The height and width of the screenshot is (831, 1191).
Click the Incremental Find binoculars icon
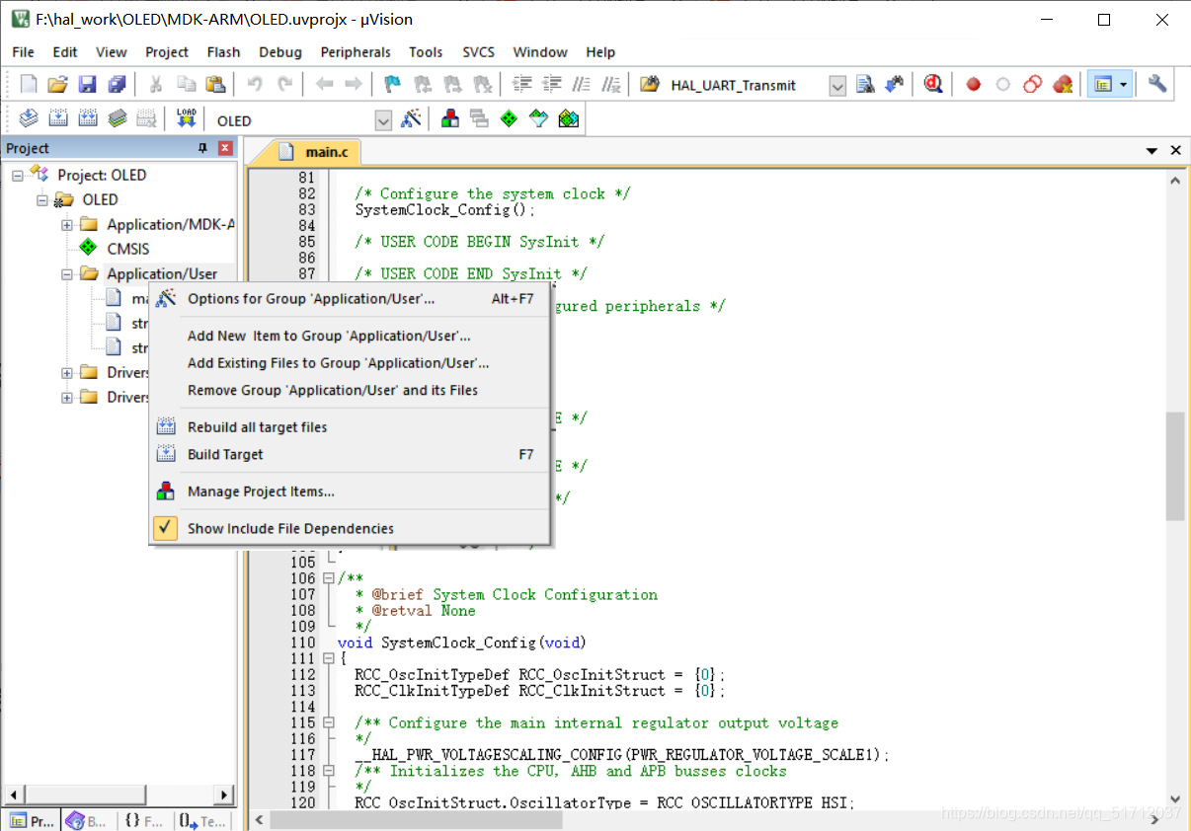point(895,85)
